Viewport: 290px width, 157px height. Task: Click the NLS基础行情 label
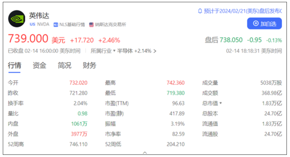(x=72, y=24)
